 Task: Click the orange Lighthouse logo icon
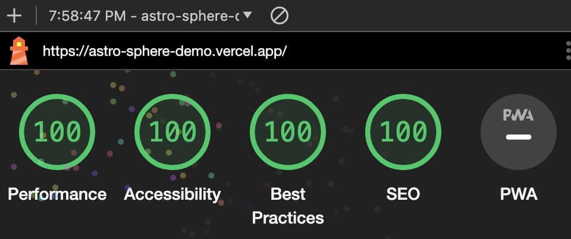pyautogui.click(x=19, y=51)
